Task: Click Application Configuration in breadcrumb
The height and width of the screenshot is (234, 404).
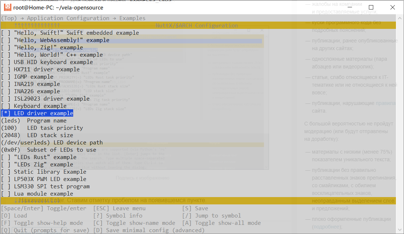Action: point(68,18)
